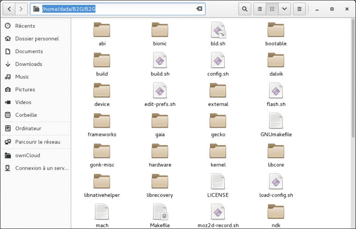Select the edit-prefs.sh script icon
The width and height of the screenshot is (356, 229).
[160, 90]
